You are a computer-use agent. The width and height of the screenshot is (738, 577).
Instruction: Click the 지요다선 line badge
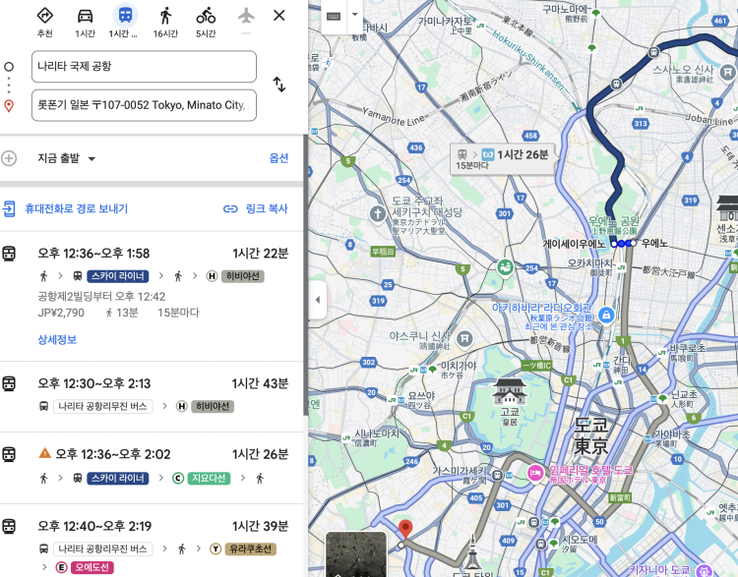click(x=209, y=479)
